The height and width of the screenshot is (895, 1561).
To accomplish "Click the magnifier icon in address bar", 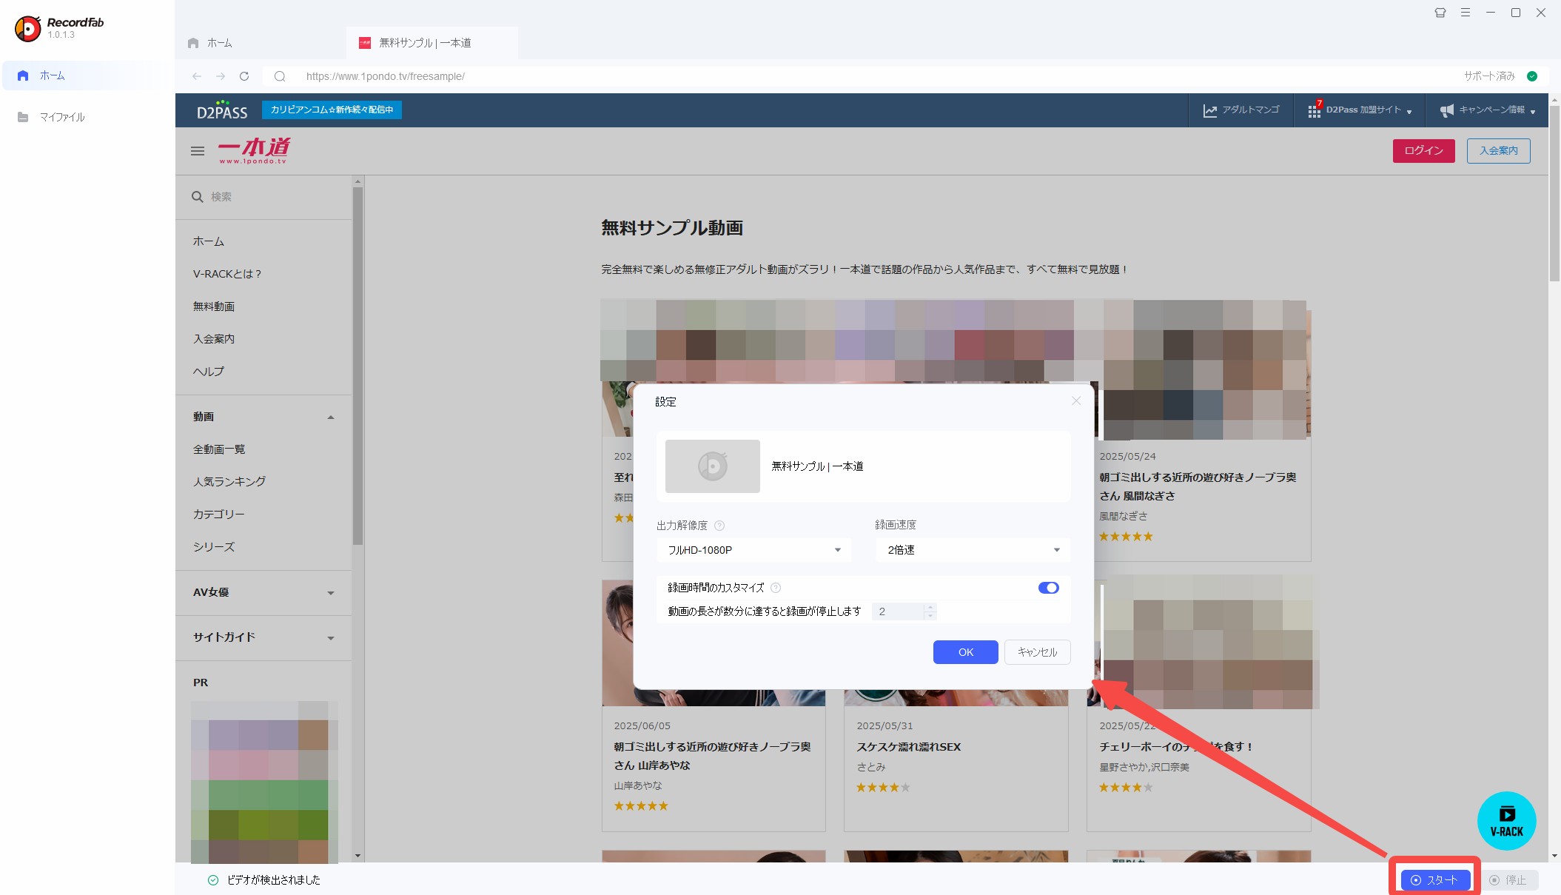I will tap(280, 76).
